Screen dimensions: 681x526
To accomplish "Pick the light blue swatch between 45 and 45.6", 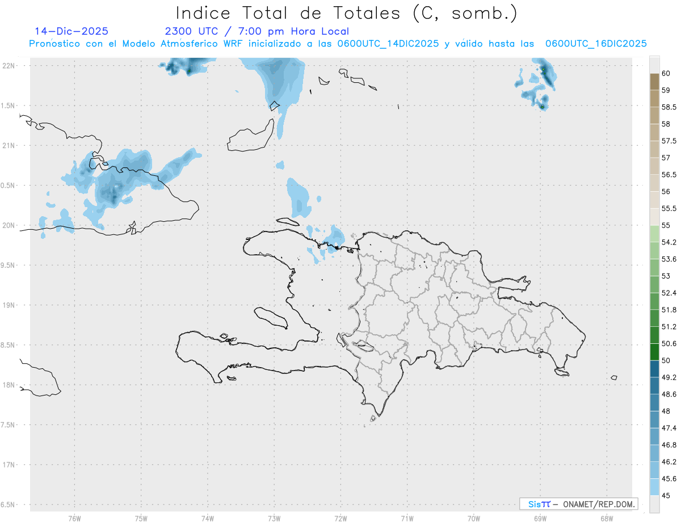I will [x=654, y=487].
